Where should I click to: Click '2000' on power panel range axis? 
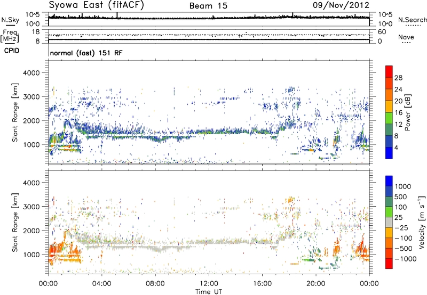(x=31, y=120)
